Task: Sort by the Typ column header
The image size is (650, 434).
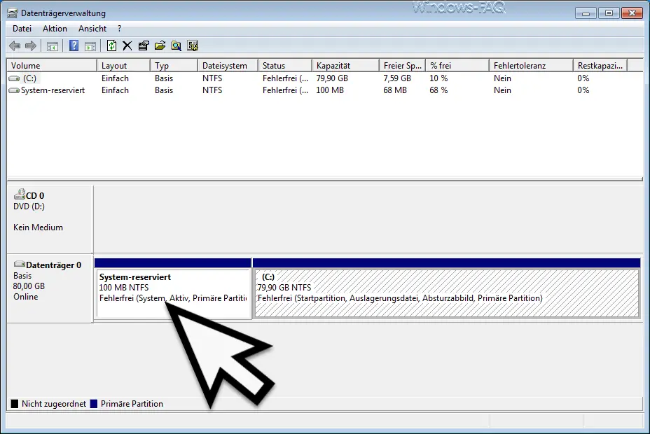Action: [174, 65]
